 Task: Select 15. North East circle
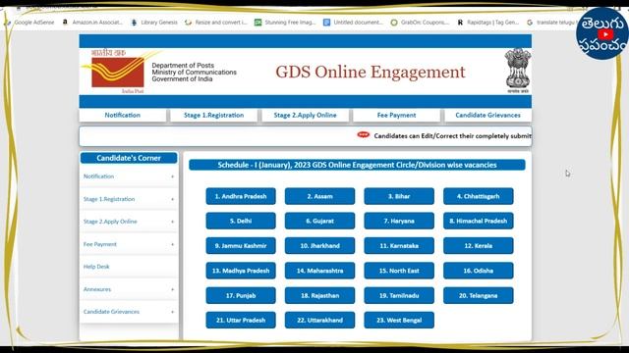[x=399, y=271]
